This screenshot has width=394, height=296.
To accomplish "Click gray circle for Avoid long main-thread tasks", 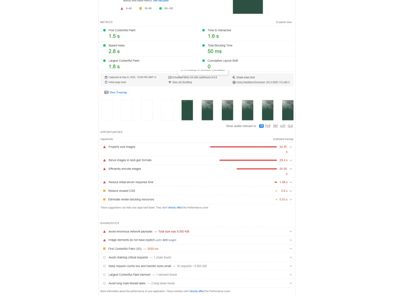I will tap(104, 283).
